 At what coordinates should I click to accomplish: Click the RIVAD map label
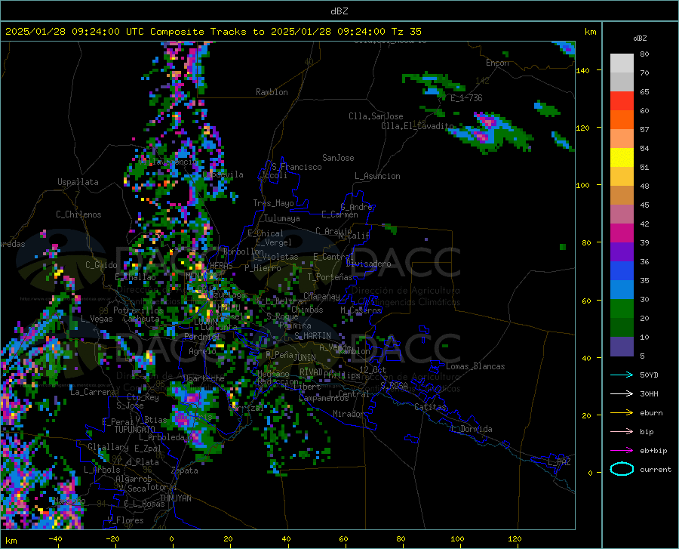click(312, 372)
